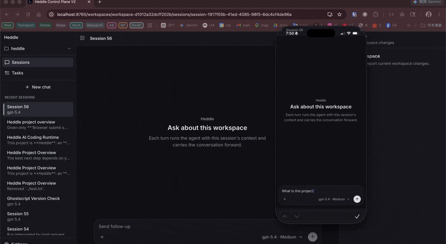Open the Web bookmark group
446x244 pixels.
8,25
